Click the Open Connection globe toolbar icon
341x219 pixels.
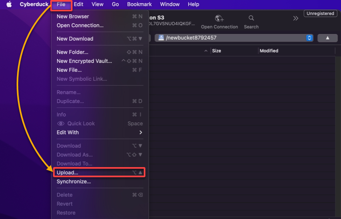(219, 18)
